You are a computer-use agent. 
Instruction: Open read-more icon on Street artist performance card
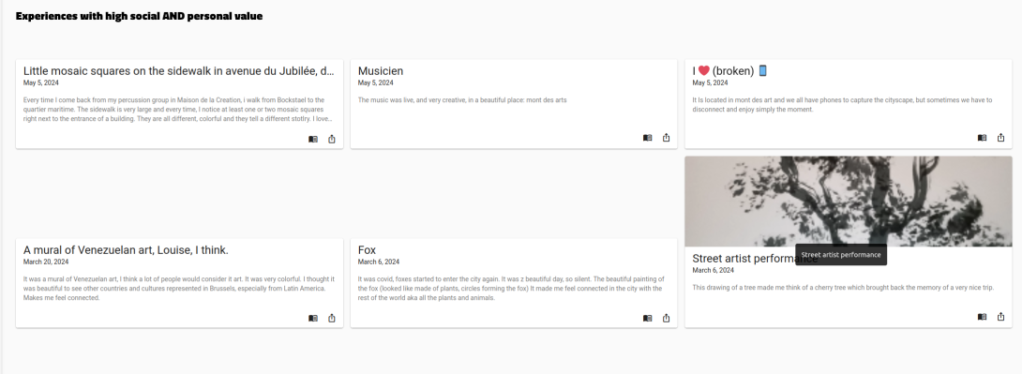[983, 318]
